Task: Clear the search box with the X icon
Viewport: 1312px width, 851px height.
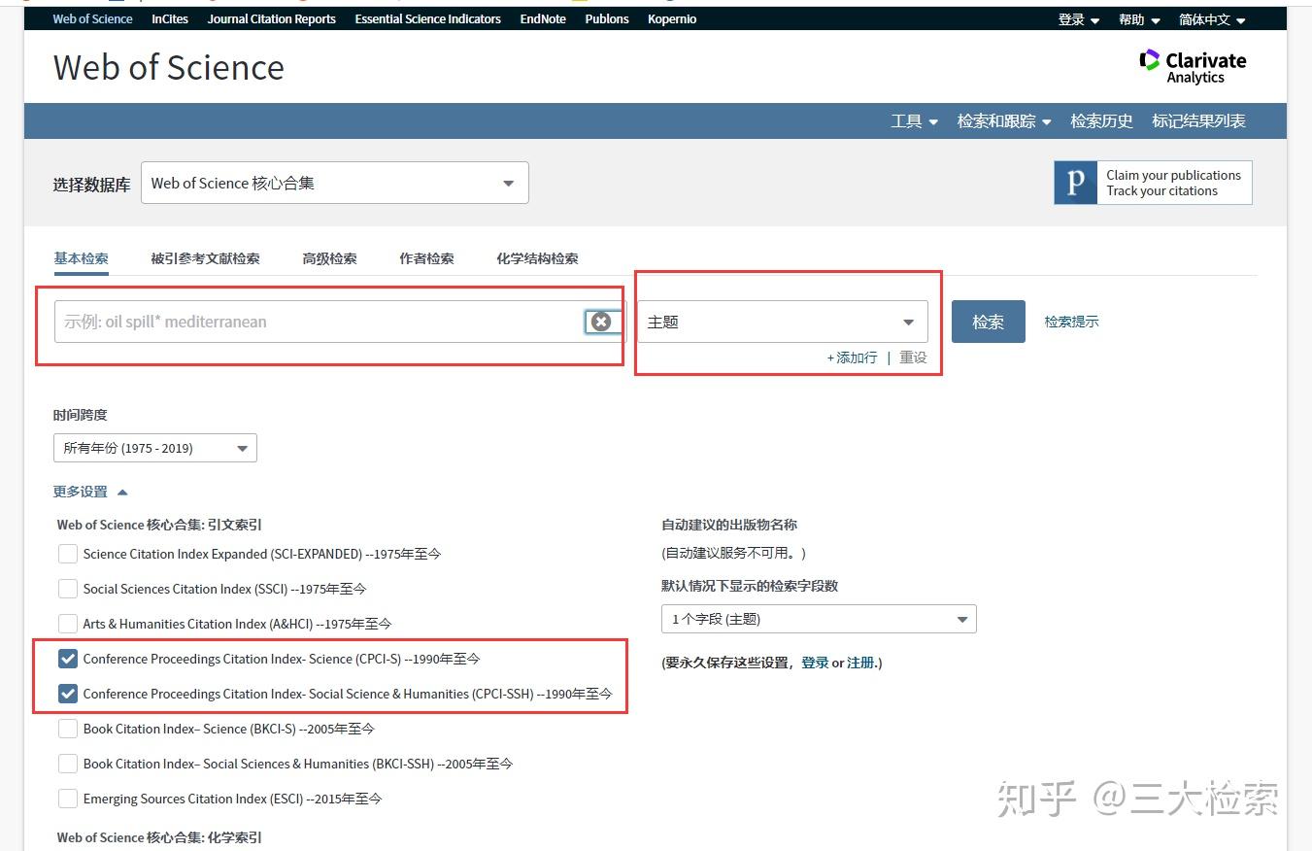Action: (x=601, y=322)
